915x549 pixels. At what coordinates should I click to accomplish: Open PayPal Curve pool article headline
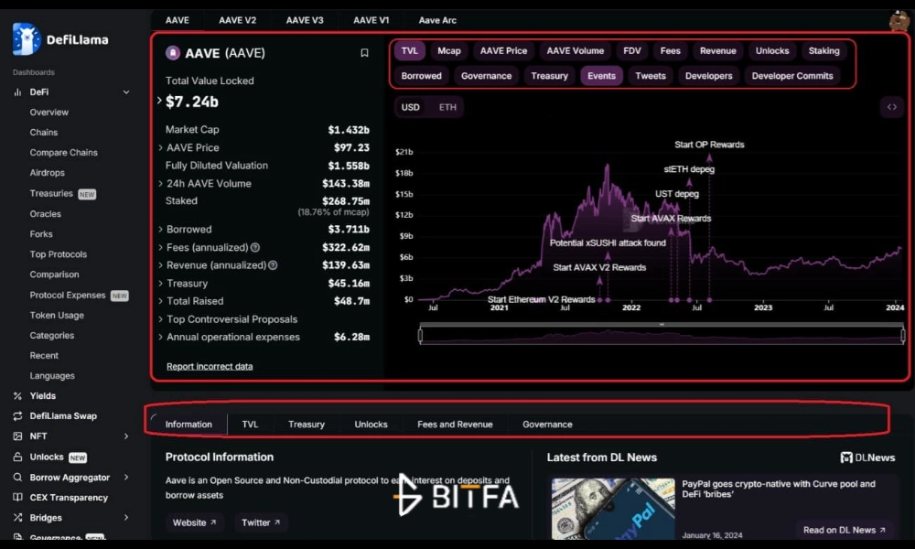coord(779,489)
